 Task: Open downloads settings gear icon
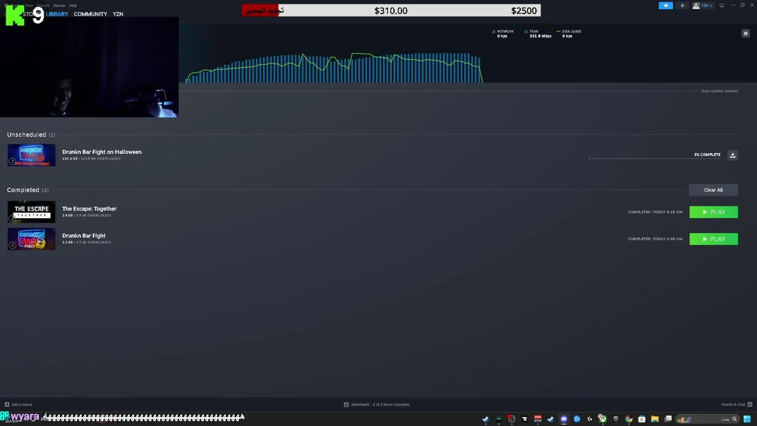coord(745,33)
